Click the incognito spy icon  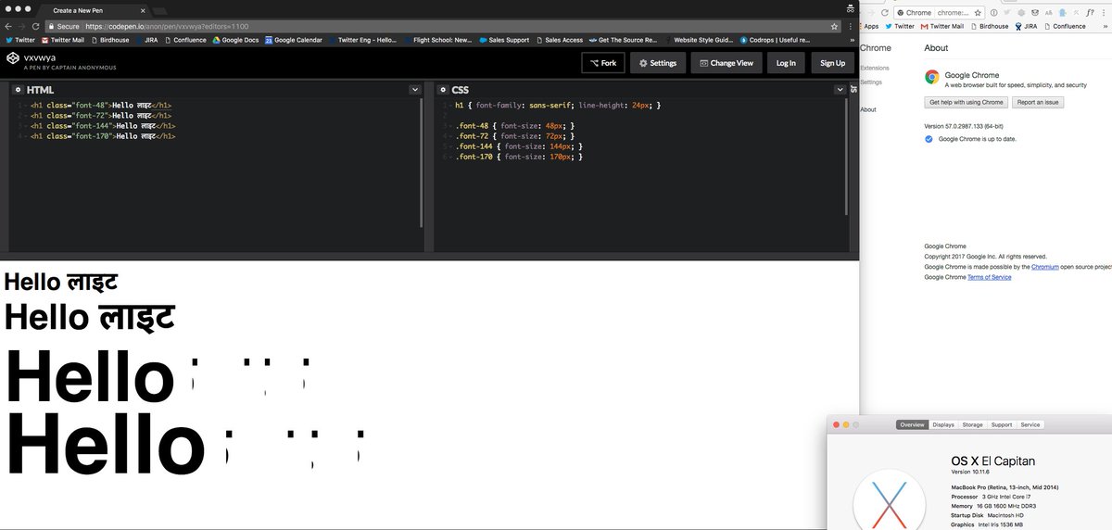tap(851, 7)
